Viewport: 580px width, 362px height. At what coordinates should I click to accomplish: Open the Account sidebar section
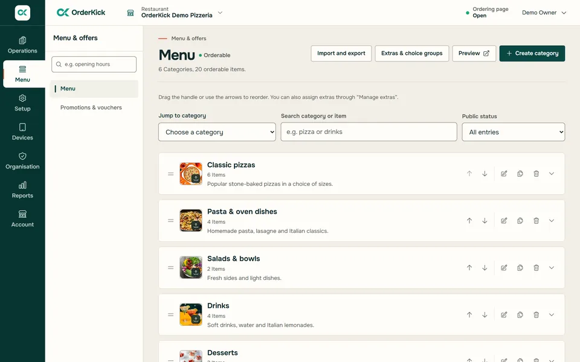(22, 218)
